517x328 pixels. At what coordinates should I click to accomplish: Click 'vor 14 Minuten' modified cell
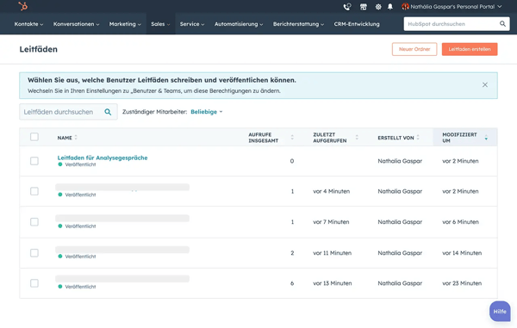462,253
